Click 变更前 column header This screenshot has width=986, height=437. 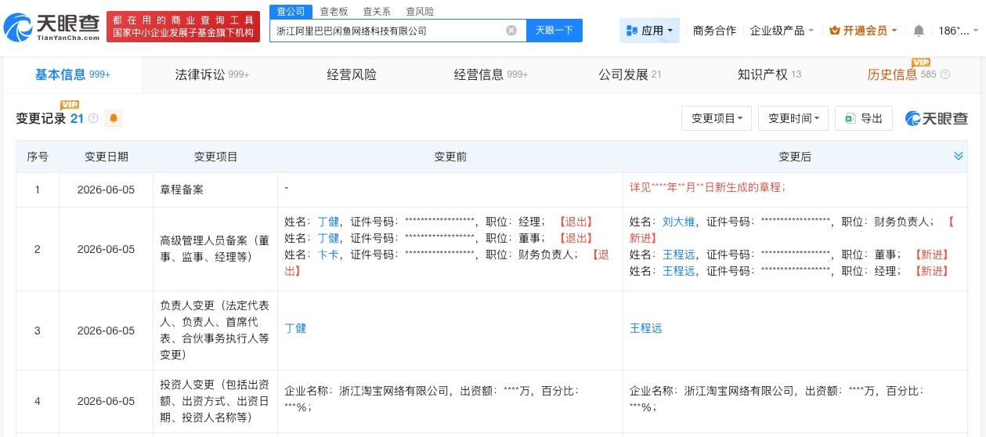tap(450, 157)
